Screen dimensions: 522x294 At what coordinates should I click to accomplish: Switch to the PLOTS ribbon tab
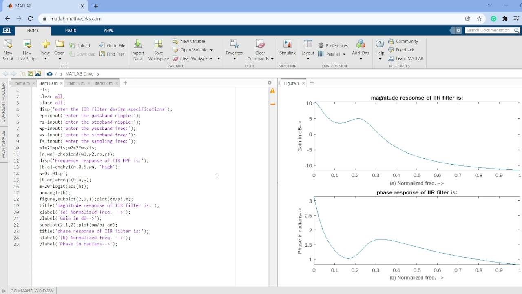[x=71, y=31]
